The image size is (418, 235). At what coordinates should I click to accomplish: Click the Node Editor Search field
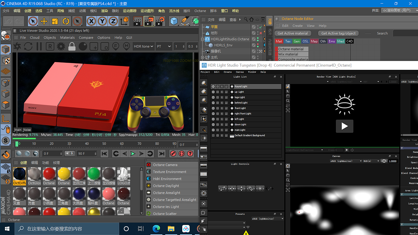click(405, 33)
